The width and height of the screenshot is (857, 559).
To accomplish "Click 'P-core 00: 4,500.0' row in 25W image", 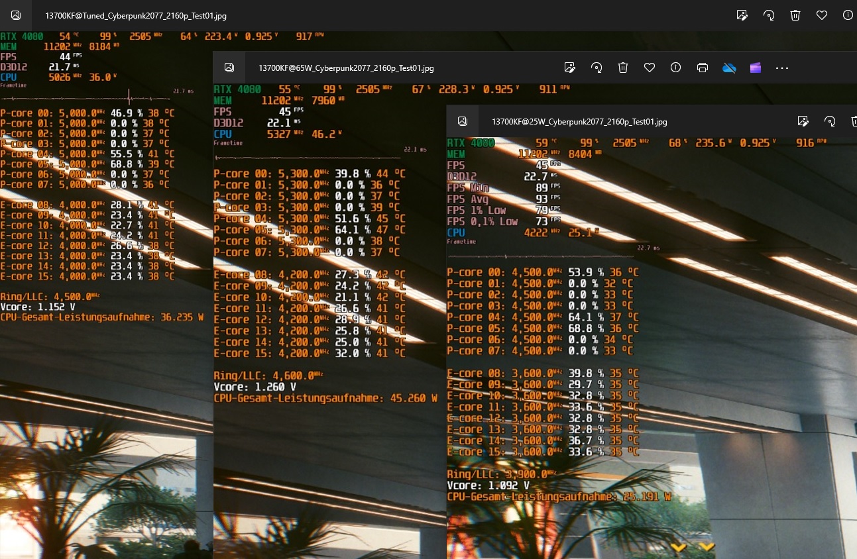I will click(543, 272).
